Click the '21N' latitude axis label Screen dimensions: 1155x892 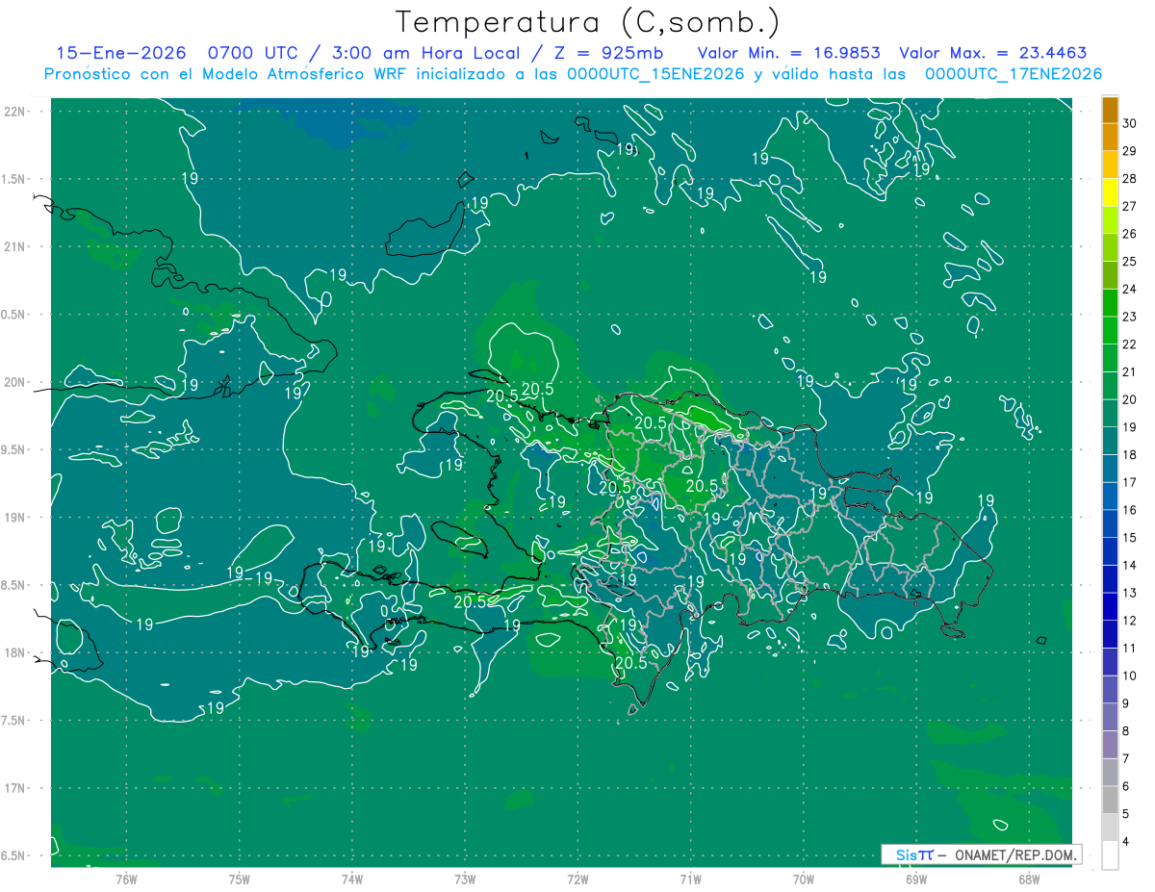15,247
